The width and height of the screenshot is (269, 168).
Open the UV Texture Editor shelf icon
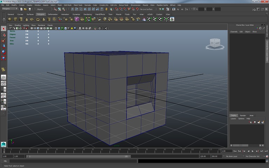pyautogui.click(x=172, y=19)
